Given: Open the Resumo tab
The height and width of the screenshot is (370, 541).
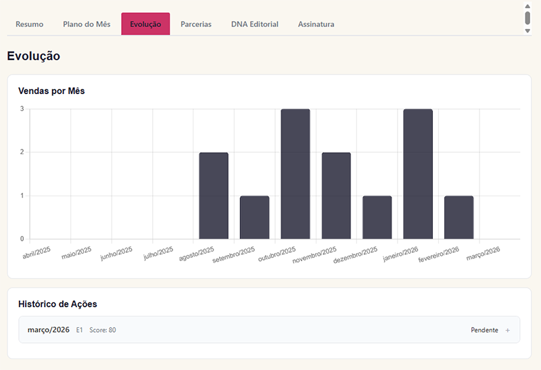Looking at the screenshot, I should pos(29,24).
